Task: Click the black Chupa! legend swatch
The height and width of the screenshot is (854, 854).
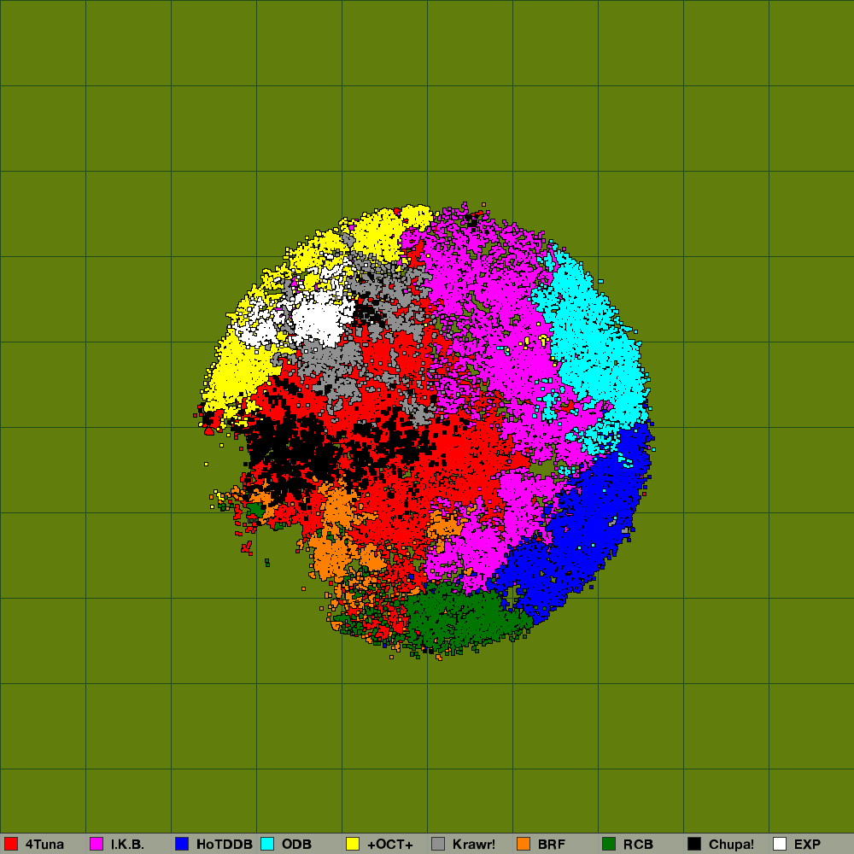Action: (x=694, y=844)
